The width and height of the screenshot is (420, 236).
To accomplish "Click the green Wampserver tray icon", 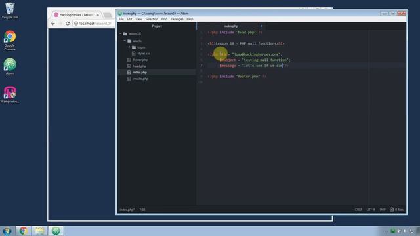I will pos(392,231).
